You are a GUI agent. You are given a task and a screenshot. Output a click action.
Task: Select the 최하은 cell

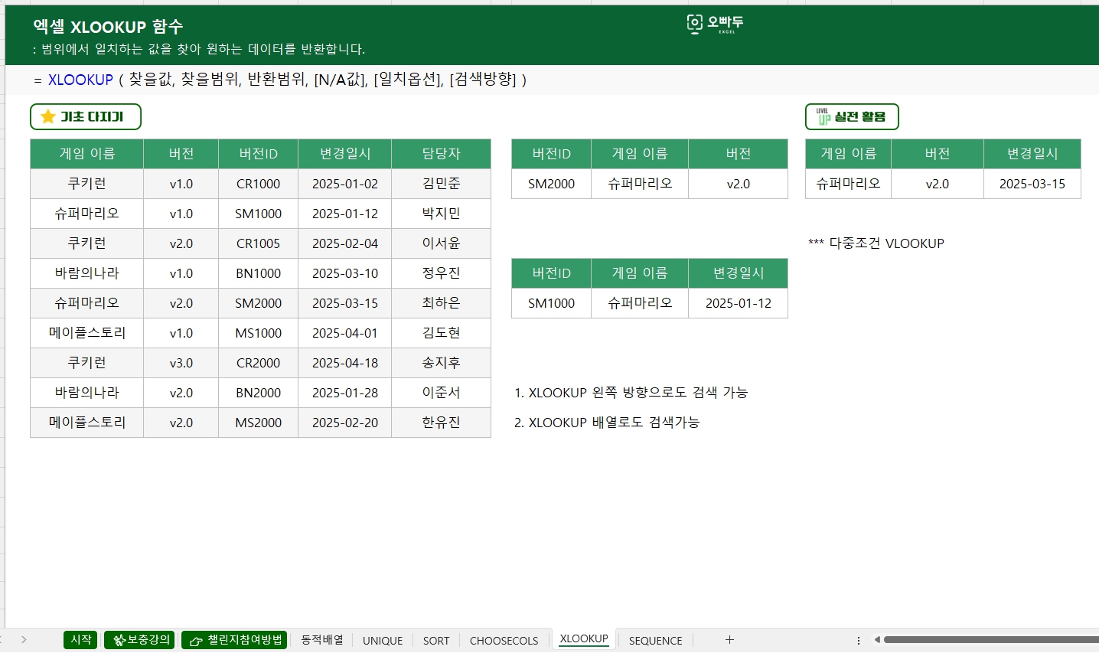441,303
